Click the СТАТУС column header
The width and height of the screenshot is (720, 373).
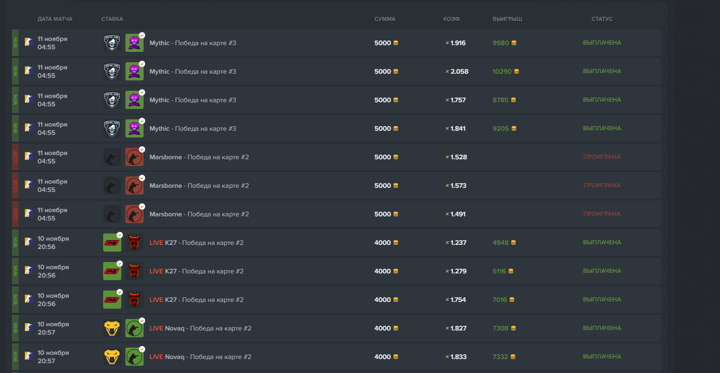602,19
